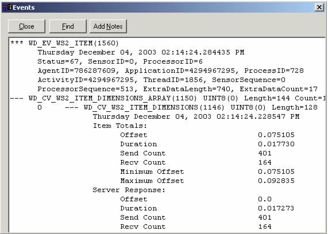The width and height of the screenshot is (328, 234).
Task: Click the Maximum Offset value 0.092835
Action: click(276, 181)
